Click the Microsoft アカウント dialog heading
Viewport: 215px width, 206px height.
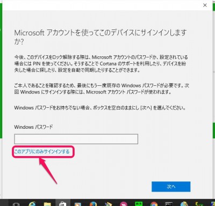coord(101,37)
